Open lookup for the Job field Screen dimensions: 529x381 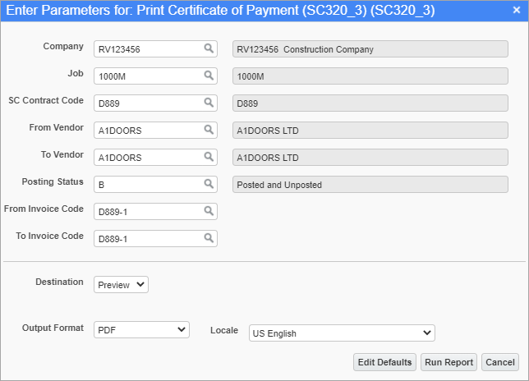(209, 76)
